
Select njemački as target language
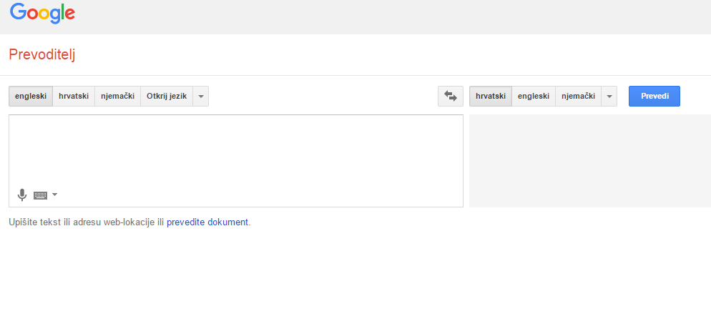(x=578, y=96)
